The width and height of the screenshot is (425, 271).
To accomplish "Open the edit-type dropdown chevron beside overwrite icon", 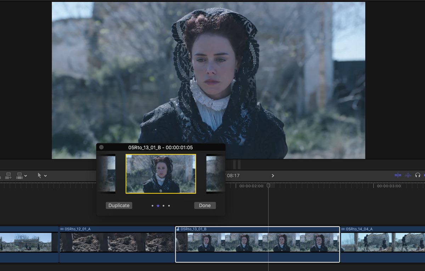I will click(25, 176).
